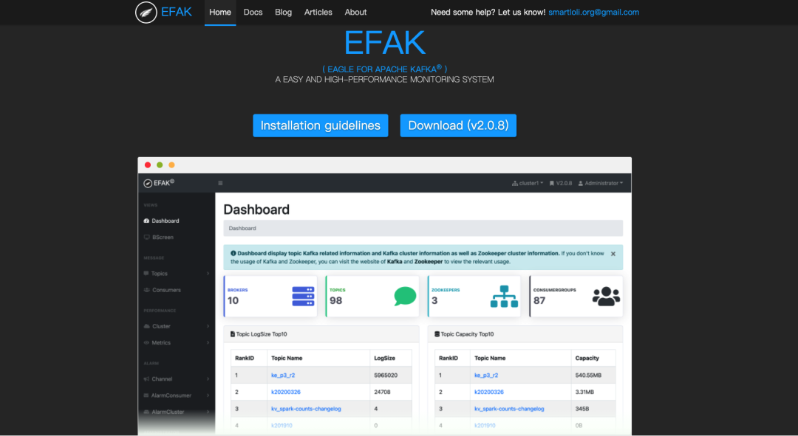Click the LogSize column header
Image resolution: width=798 pixels, height=436 pixels.
tap(385, 359)
